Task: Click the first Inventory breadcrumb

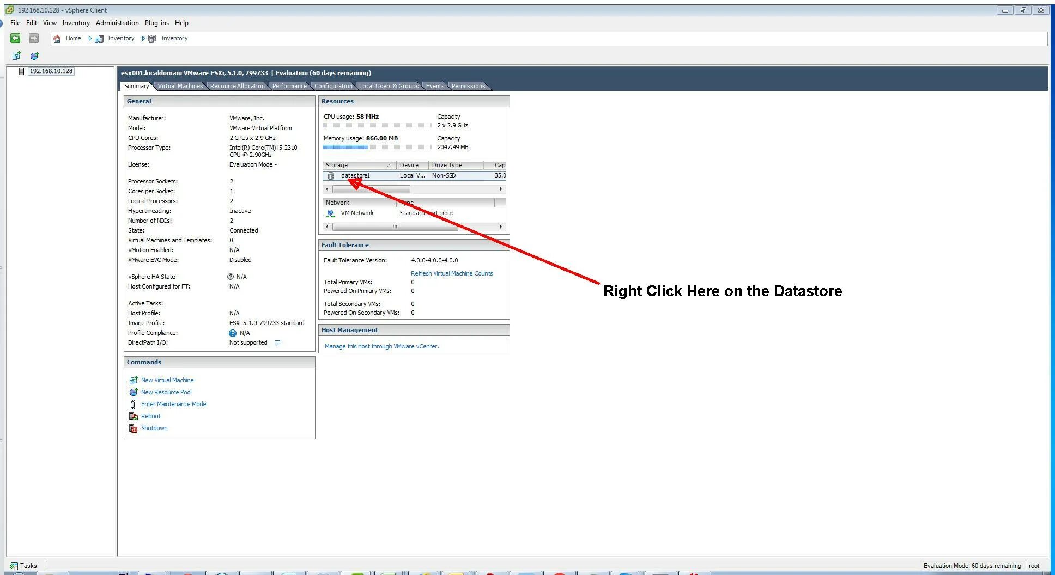Action: click(x=121, y=39)
